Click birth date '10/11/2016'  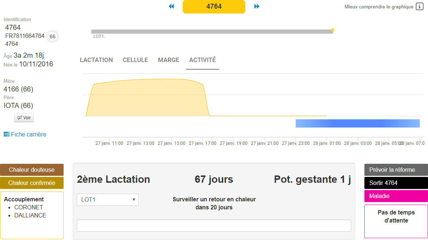point(36,64)
